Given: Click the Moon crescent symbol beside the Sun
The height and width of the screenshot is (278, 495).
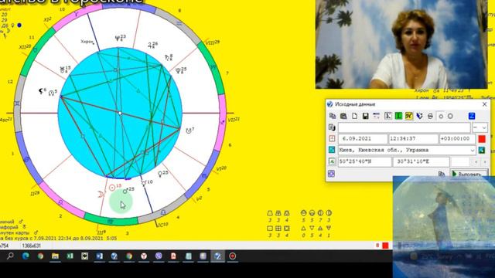Looking at the screenshot, I should pos(101,195).
